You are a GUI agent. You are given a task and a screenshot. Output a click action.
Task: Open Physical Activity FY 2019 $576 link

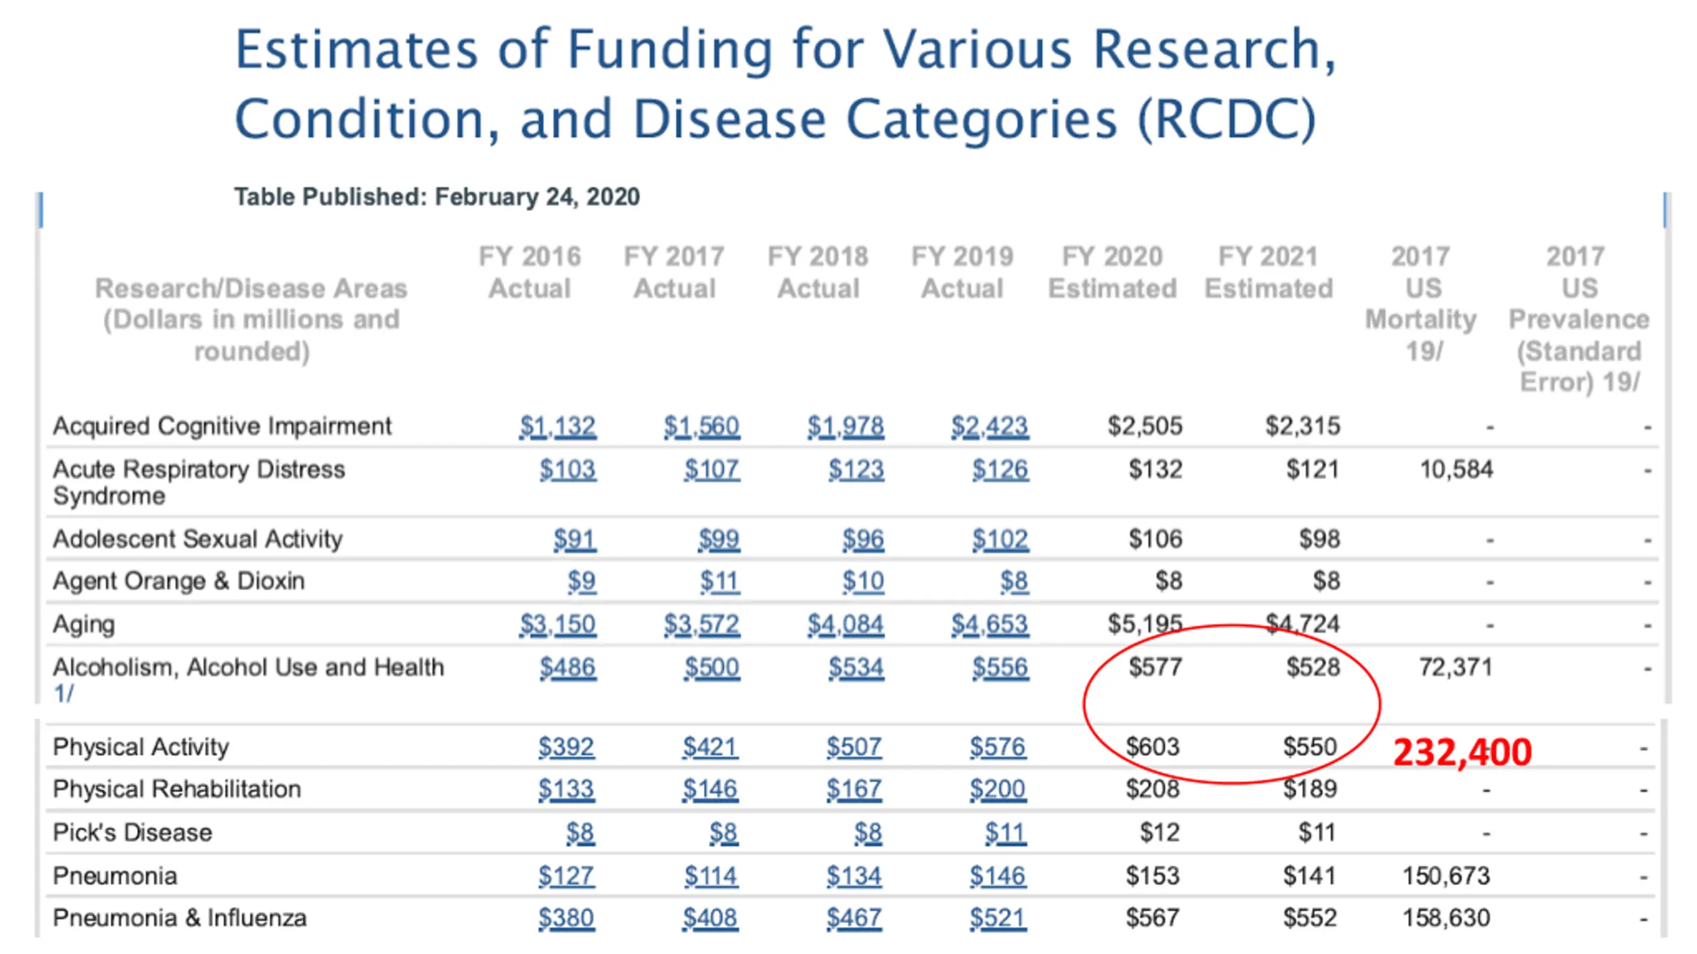click(998, 747)
